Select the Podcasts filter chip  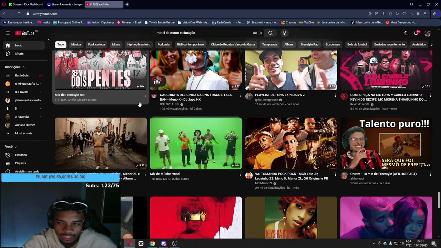164,44
